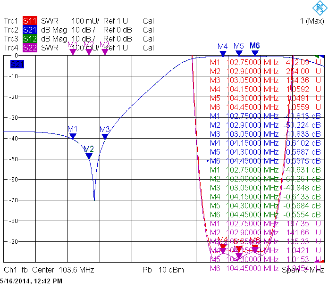This screenshot has width=328, height=289.
Task: Click magenta marker row M5 1.0153 U
Action: click(x=265, y=259)
